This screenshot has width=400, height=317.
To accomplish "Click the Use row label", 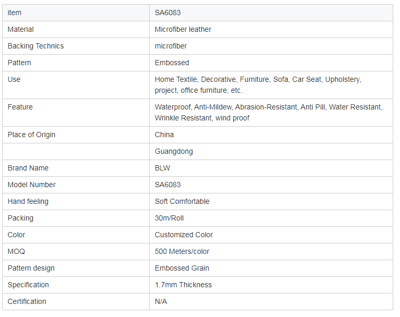I will pos(14,79).
